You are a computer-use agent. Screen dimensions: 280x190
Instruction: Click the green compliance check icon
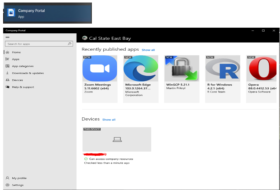tap(86, 159)
